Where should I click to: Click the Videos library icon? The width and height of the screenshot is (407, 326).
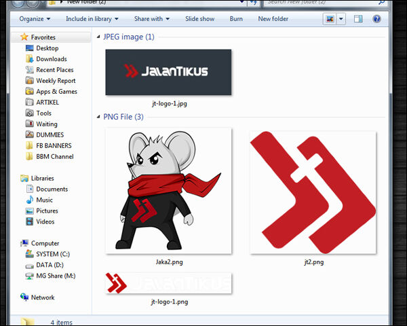(x=30, y=221)
